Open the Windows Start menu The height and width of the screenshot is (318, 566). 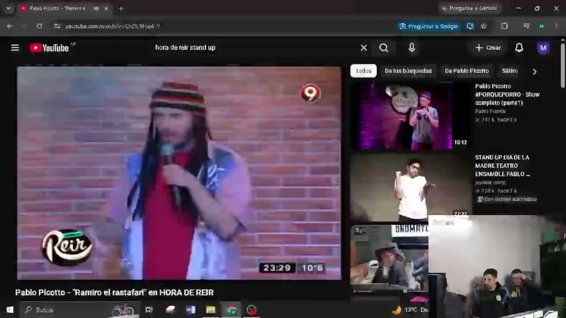coord(10,310)
